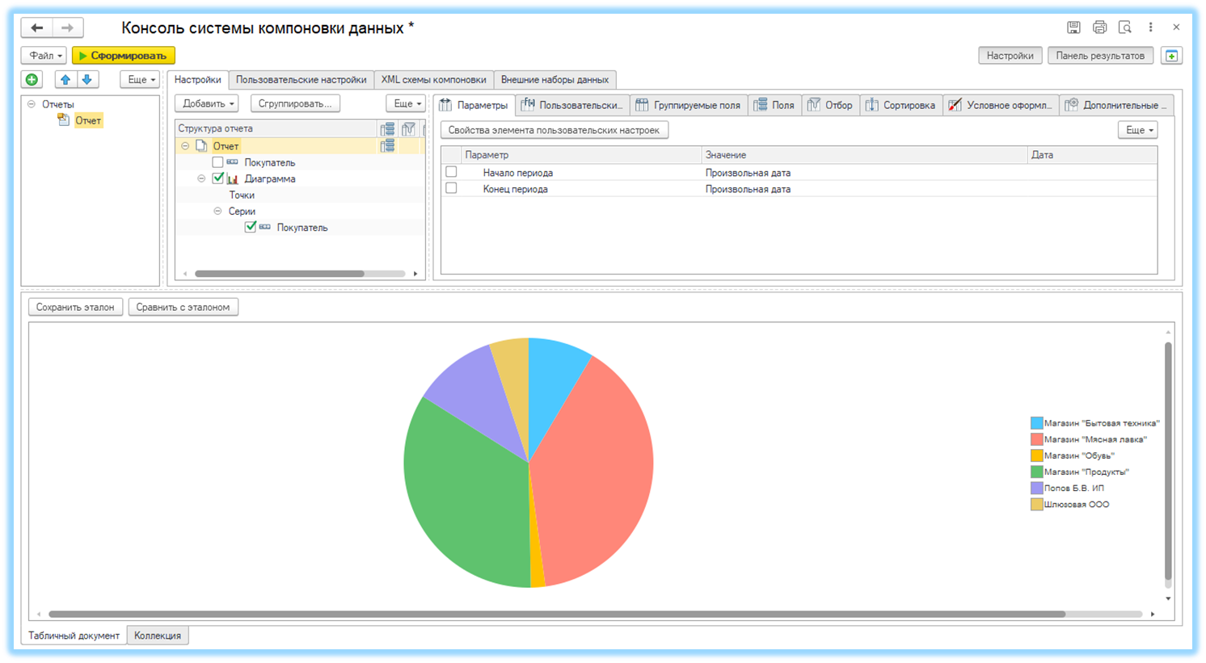Select the Пользовательски... settings tab
1206x663 pixels.
tap(572, 105)
